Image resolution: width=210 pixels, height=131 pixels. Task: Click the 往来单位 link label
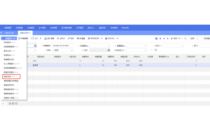84,46
